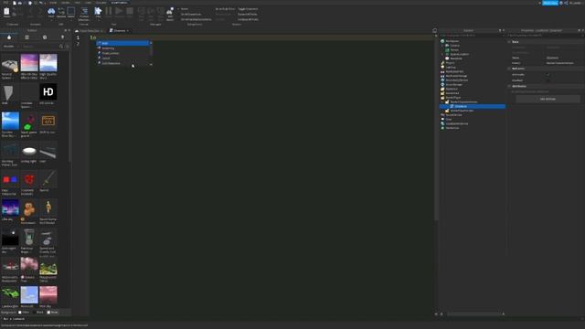Image resolution: width=585 pixels, height=329 pixels.
Task: Click the Find binoculars icon
Action: pos(51,11)
